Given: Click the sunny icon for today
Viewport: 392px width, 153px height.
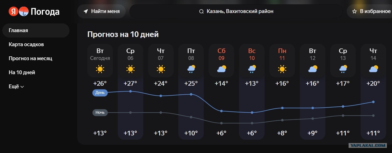Looking at the screenshot, I should click(x=100, y=69).
